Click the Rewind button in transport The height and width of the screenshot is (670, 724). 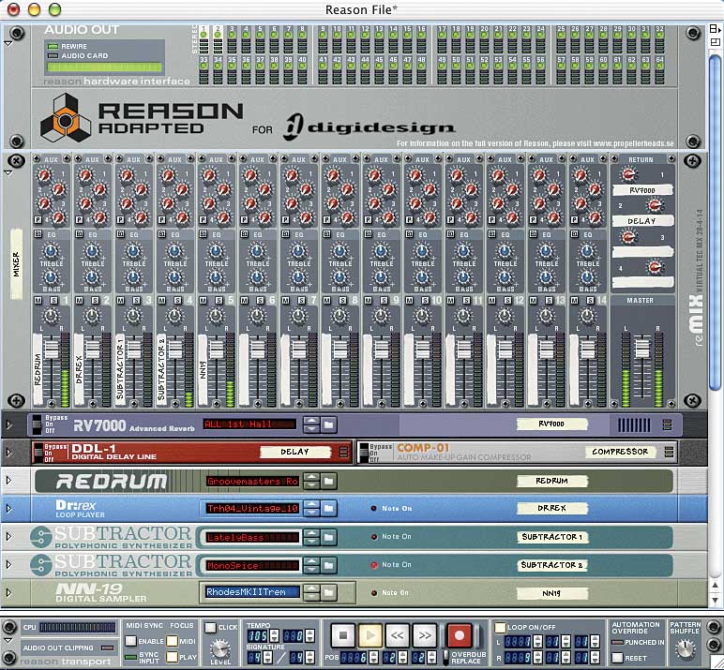coord(398,636)
